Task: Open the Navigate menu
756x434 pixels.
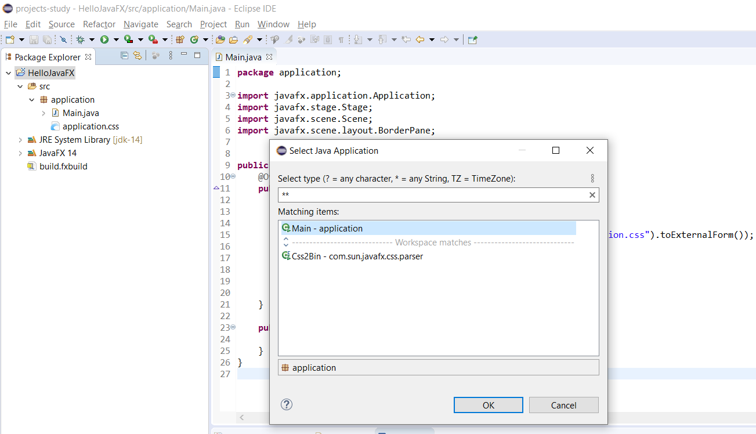Action: coord(141,24)
